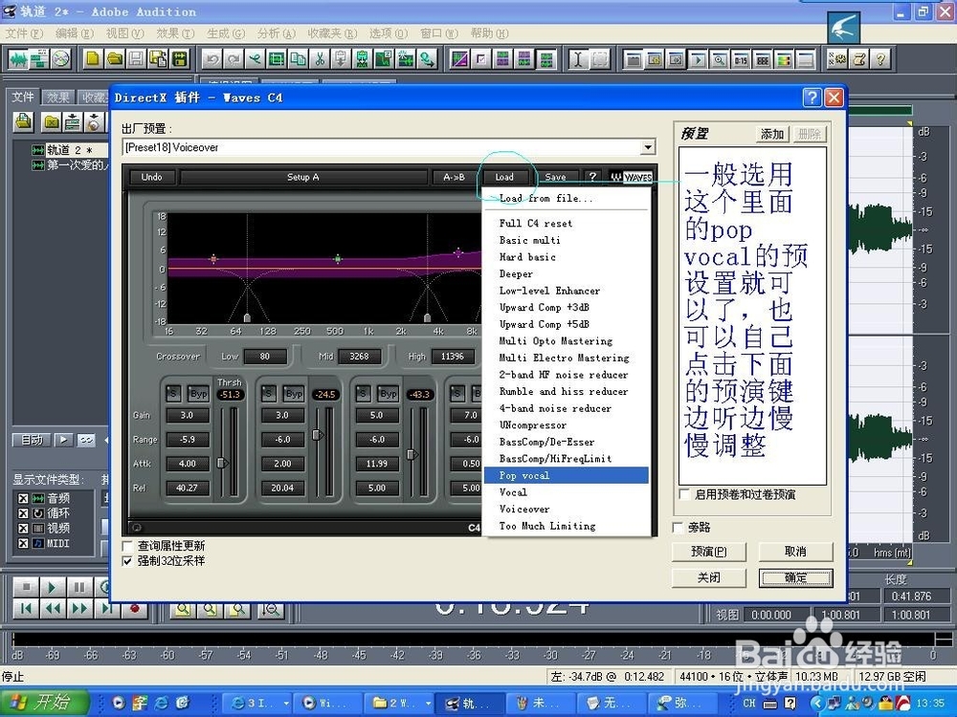Open the Load menu in the Waves plugin
957x717 pixels.
coord(506,177)
